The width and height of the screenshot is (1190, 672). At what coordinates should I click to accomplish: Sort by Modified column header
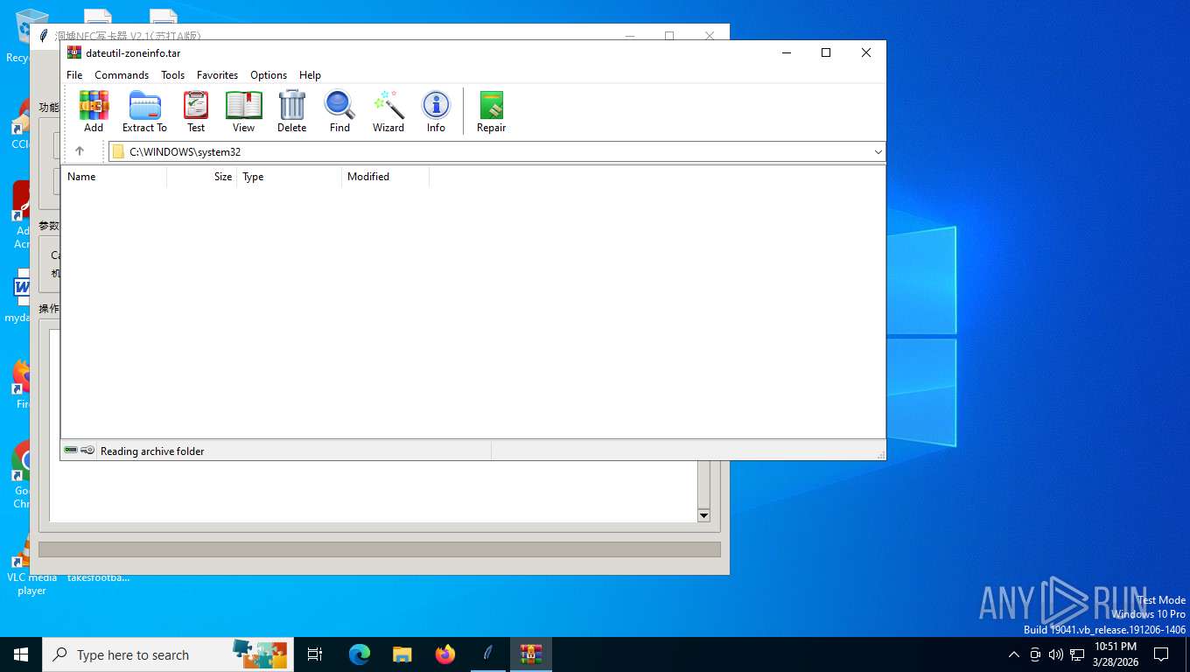tap(385, 177)
